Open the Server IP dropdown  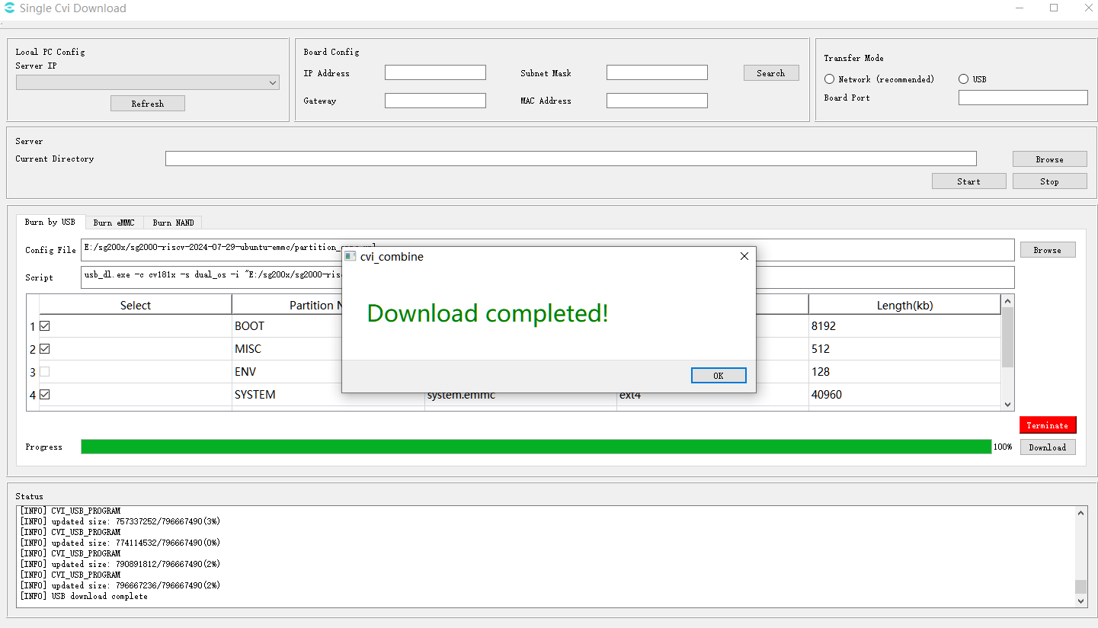tap(148, 82)
